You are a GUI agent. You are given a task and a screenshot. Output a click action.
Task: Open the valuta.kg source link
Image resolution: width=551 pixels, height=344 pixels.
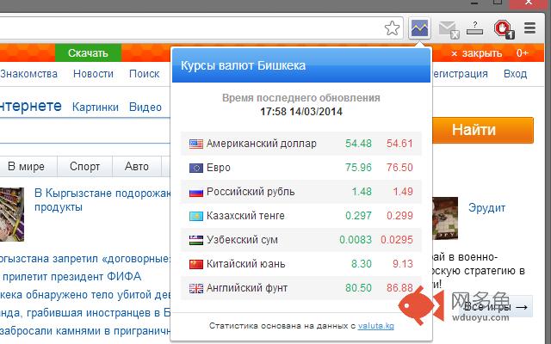pos(375,326)
